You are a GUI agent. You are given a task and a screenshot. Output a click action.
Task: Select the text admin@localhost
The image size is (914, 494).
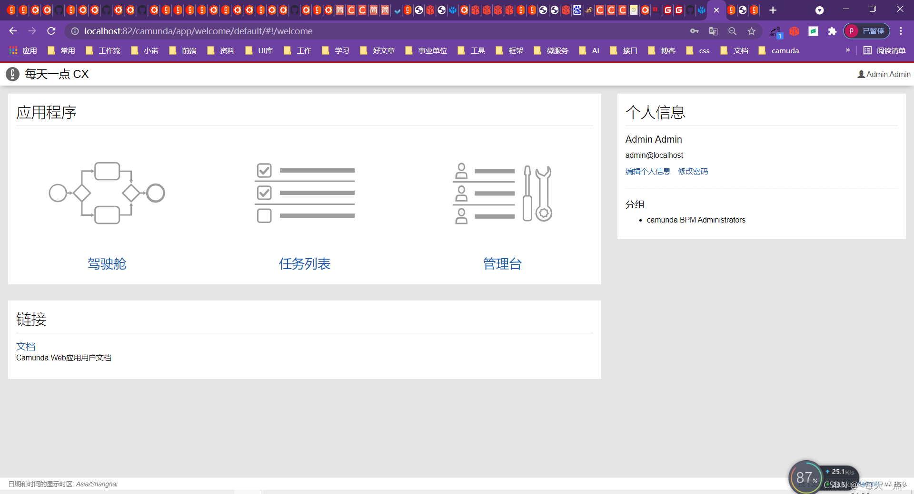point(654,155)
